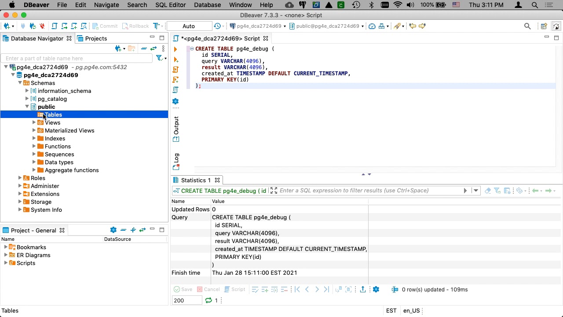Click the New Connection plug icon in main toolbar
This screenshot has width=563, height=317.
pyautogui.click(x=7, y=26)
